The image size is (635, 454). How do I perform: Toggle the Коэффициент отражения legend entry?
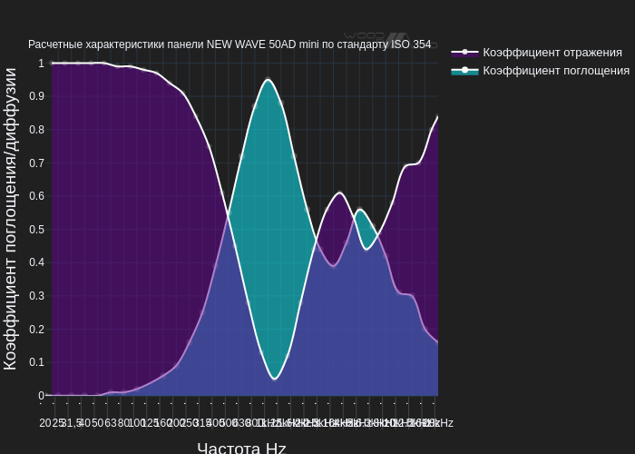pos(552,53)
